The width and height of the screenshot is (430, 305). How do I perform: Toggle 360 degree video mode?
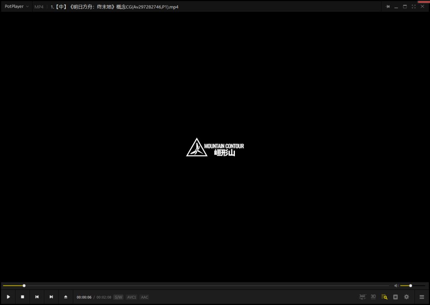(362, 297)
